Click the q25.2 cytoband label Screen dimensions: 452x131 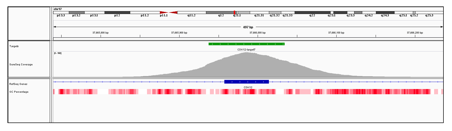(414, 15)
